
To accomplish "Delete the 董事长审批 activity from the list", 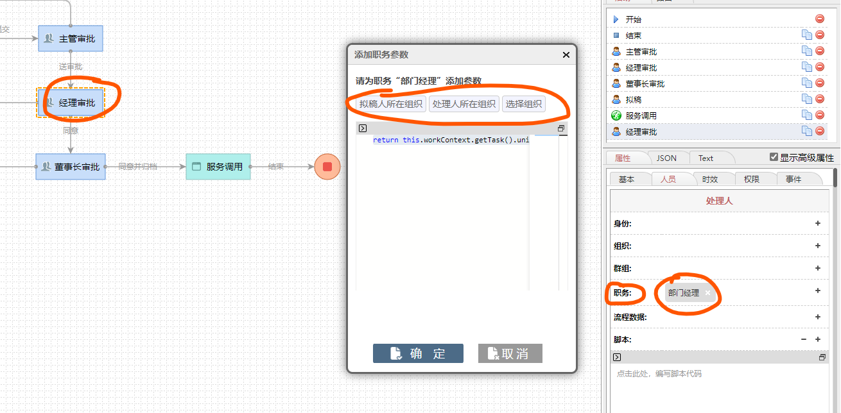I will point(820,83).
